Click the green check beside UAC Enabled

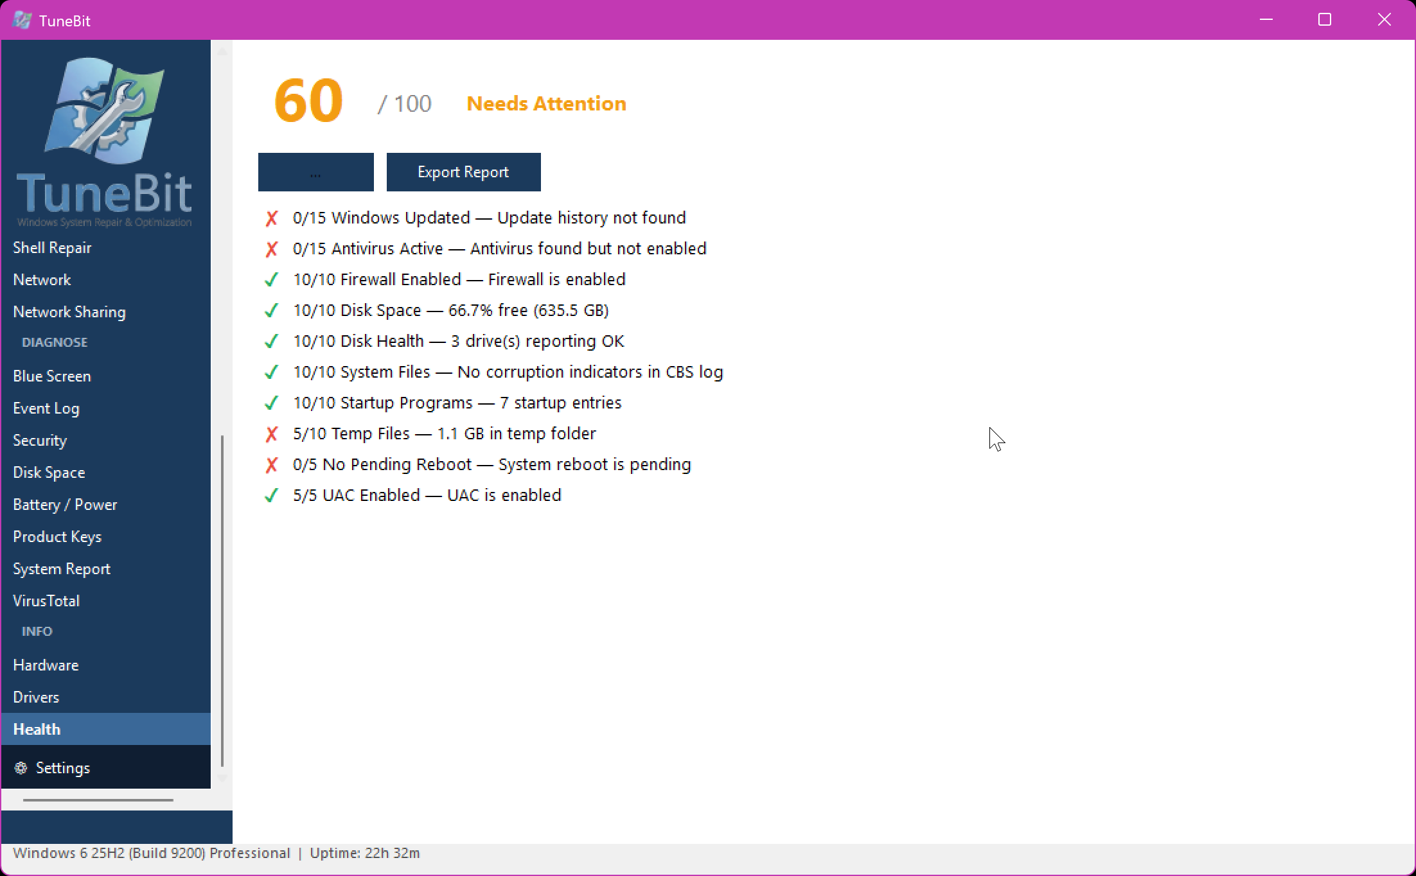click(271, 496)
